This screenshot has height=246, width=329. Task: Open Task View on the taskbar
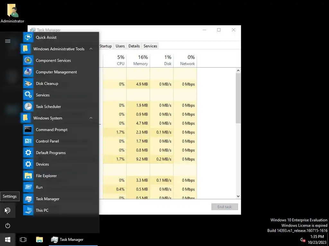23,240
